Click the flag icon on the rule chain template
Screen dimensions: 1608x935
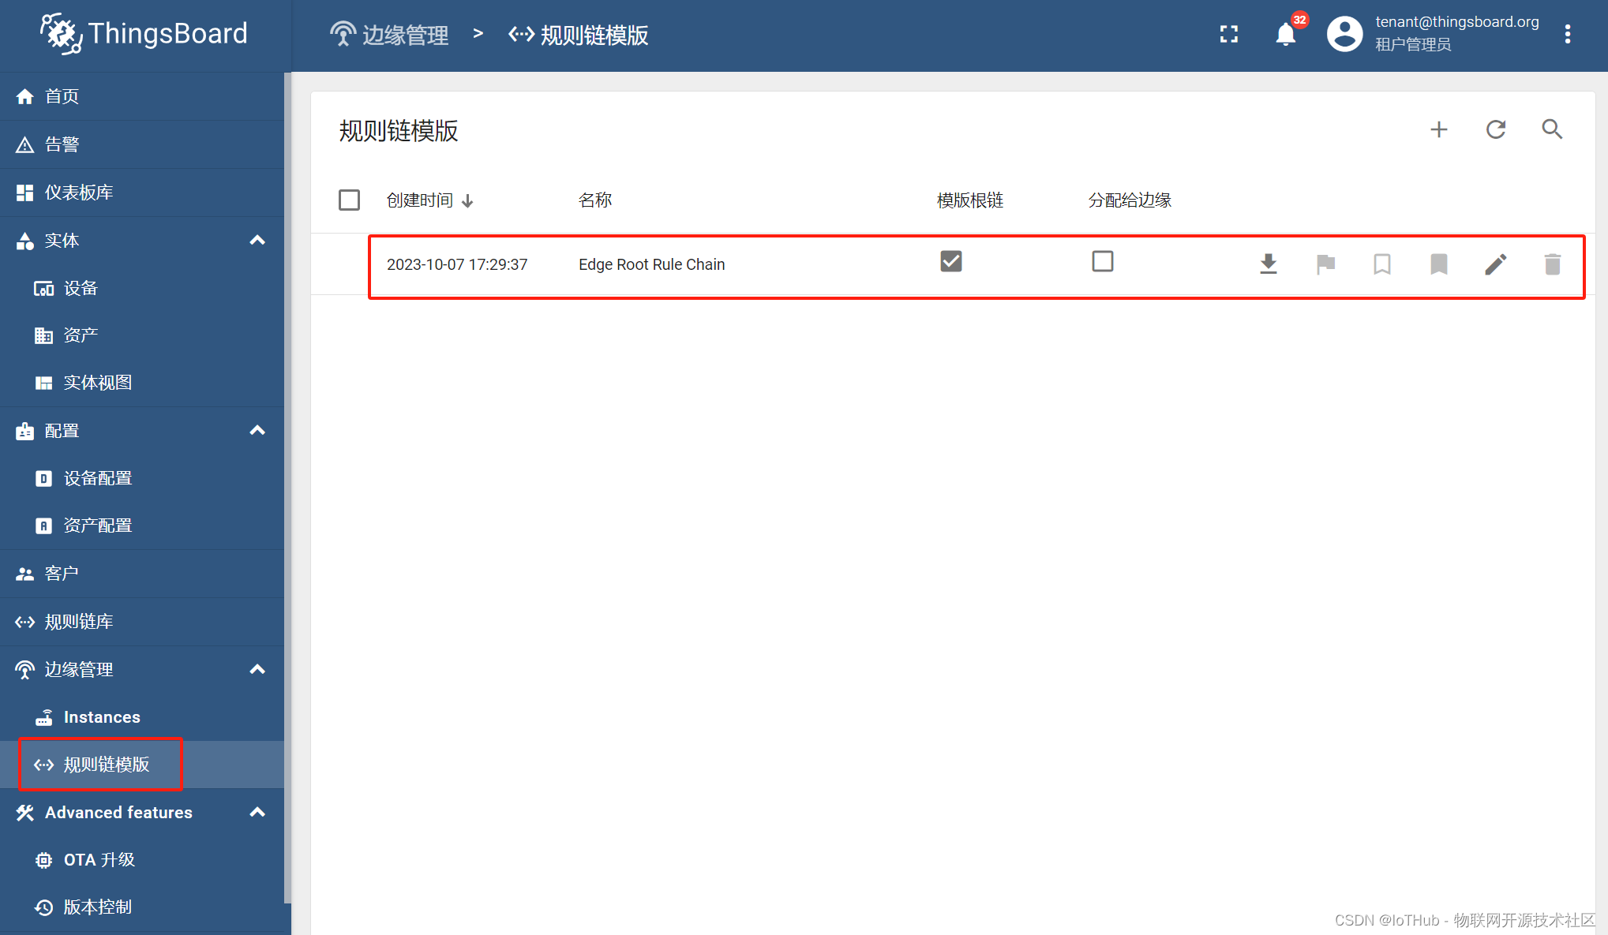coord(1325,264)
